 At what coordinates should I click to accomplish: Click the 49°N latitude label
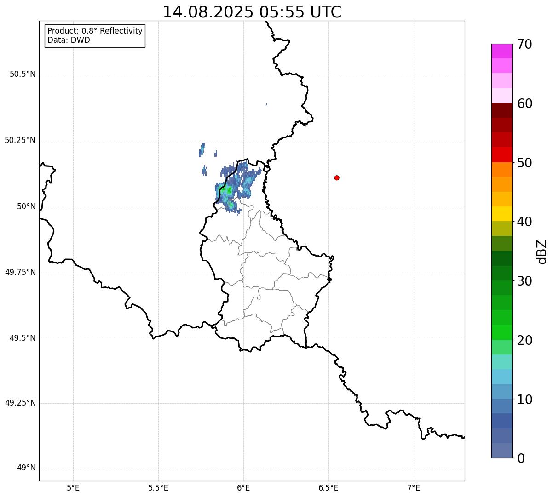[26, 468]
